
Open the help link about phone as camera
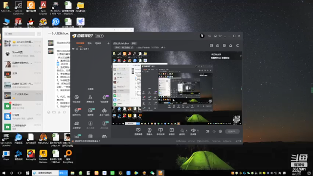coord(87,141)
